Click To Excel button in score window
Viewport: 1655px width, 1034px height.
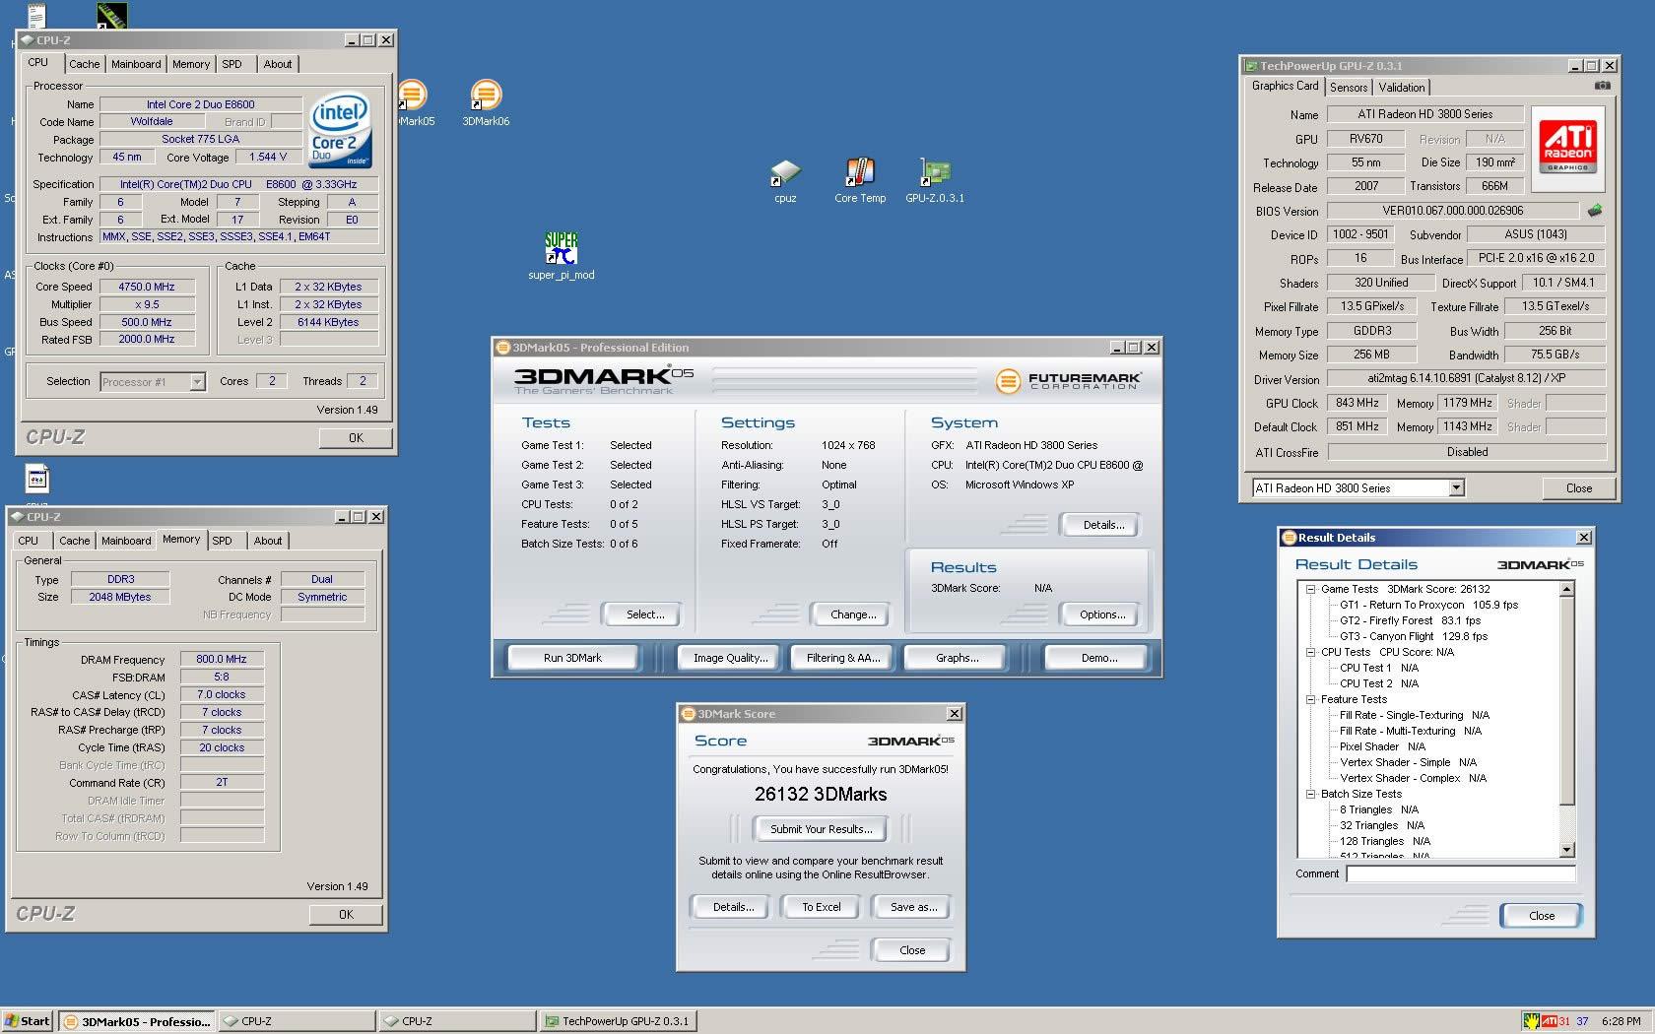[x=821, y=907]
